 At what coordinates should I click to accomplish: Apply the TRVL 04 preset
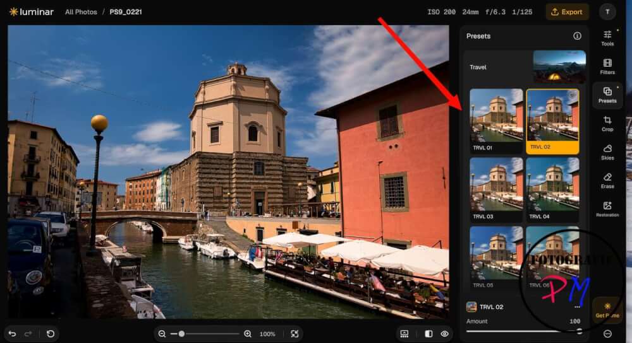tap(552, 189)
